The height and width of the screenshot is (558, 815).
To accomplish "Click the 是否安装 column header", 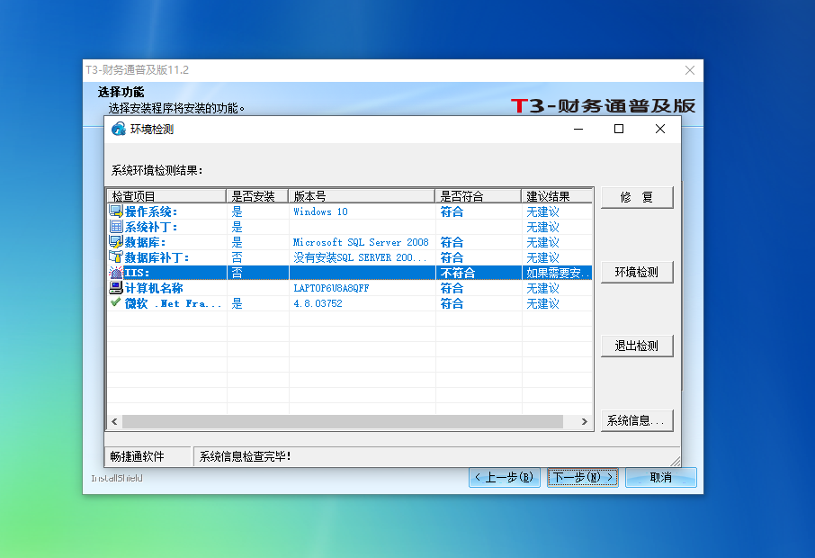I will coord(257,196).
